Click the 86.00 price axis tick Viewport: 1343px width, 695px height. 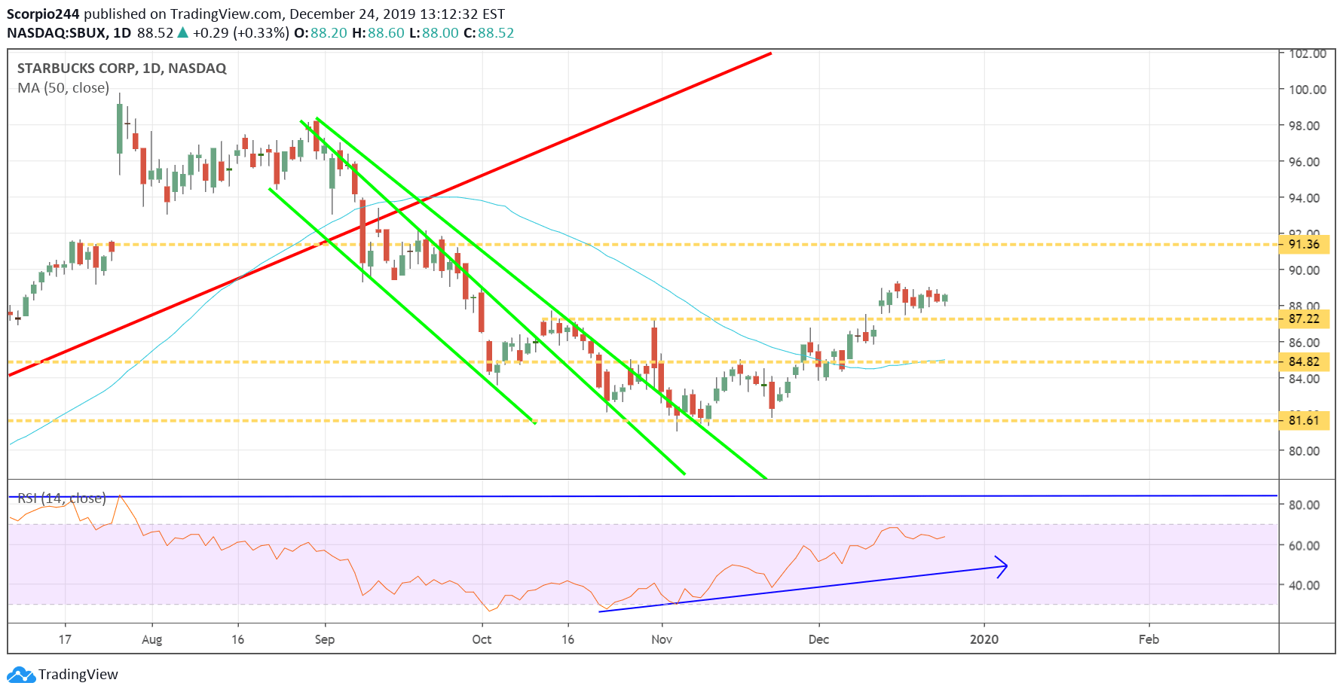point(1305,343)
